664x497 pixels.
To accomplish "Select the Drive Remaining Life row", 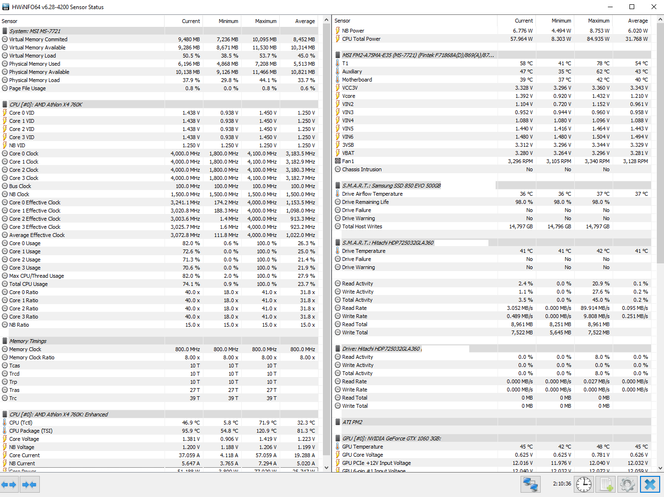I will (492, 202).
